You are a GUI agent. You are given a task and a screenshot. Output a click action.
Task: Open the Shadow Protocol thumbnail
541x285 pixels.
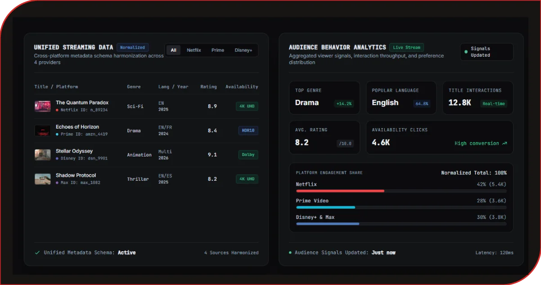[43, 179]
